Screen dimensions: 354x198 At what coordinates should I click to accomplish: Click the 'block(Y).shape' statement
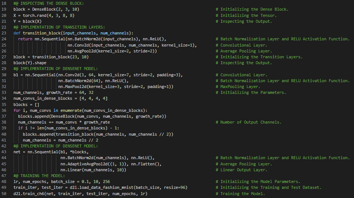30,63
